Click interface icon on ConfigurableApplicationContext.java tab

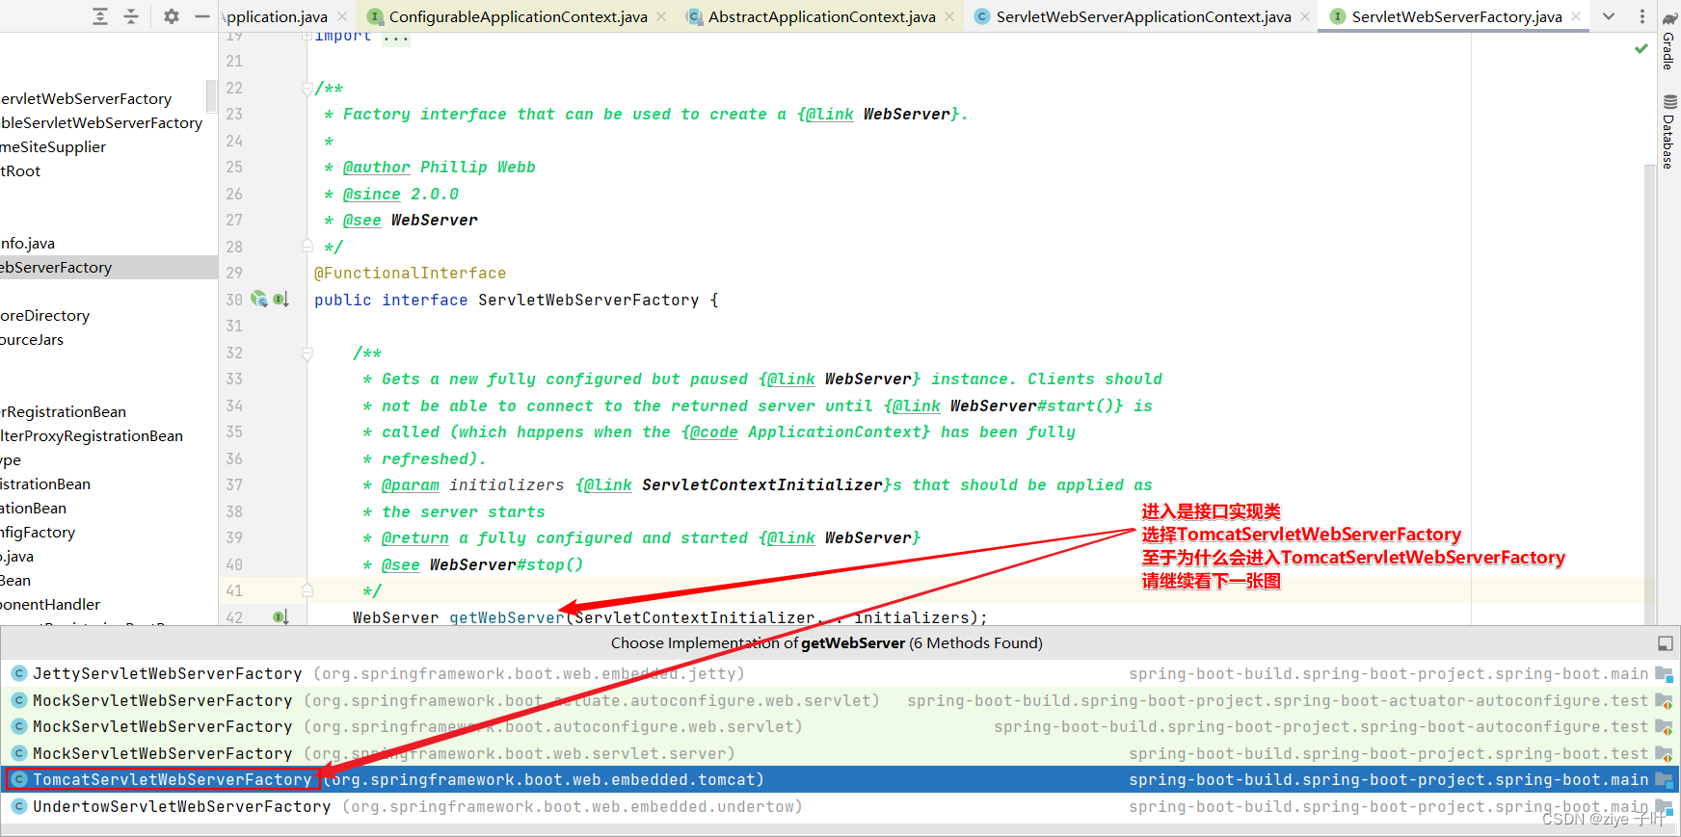(x=375, y=16)
